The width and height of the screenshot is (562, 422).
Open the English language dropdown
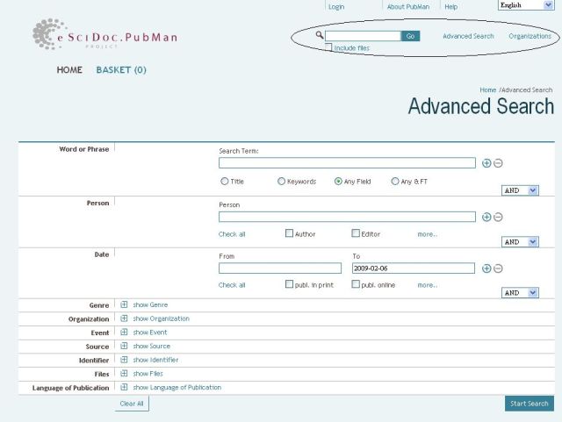(x=525, y=5)
